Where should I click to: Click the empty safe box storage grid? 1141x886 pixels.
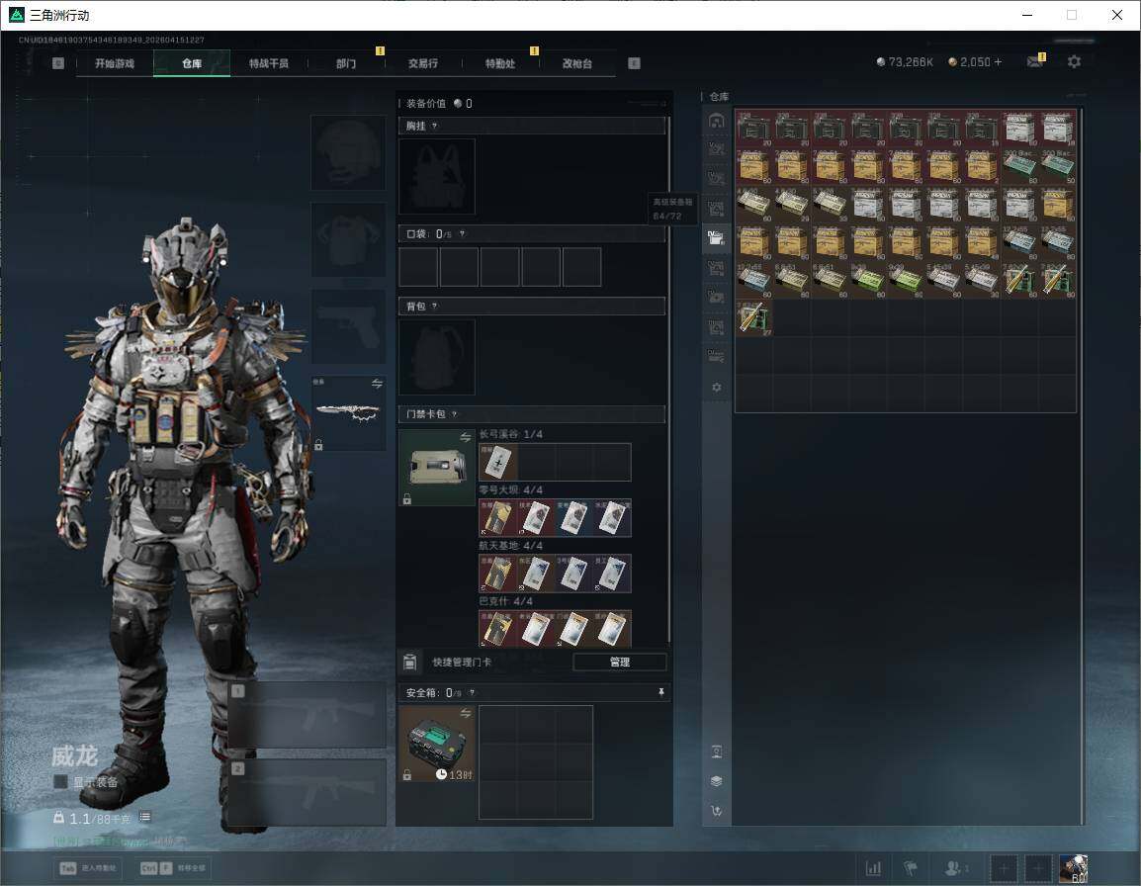point(536,762)
